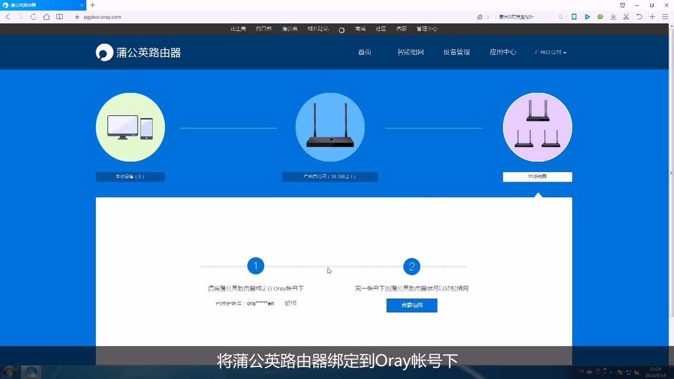The height and width of the screenshot is (379, 674).
Task: Click the scissors screenshot tool icon
Action: 626,17
